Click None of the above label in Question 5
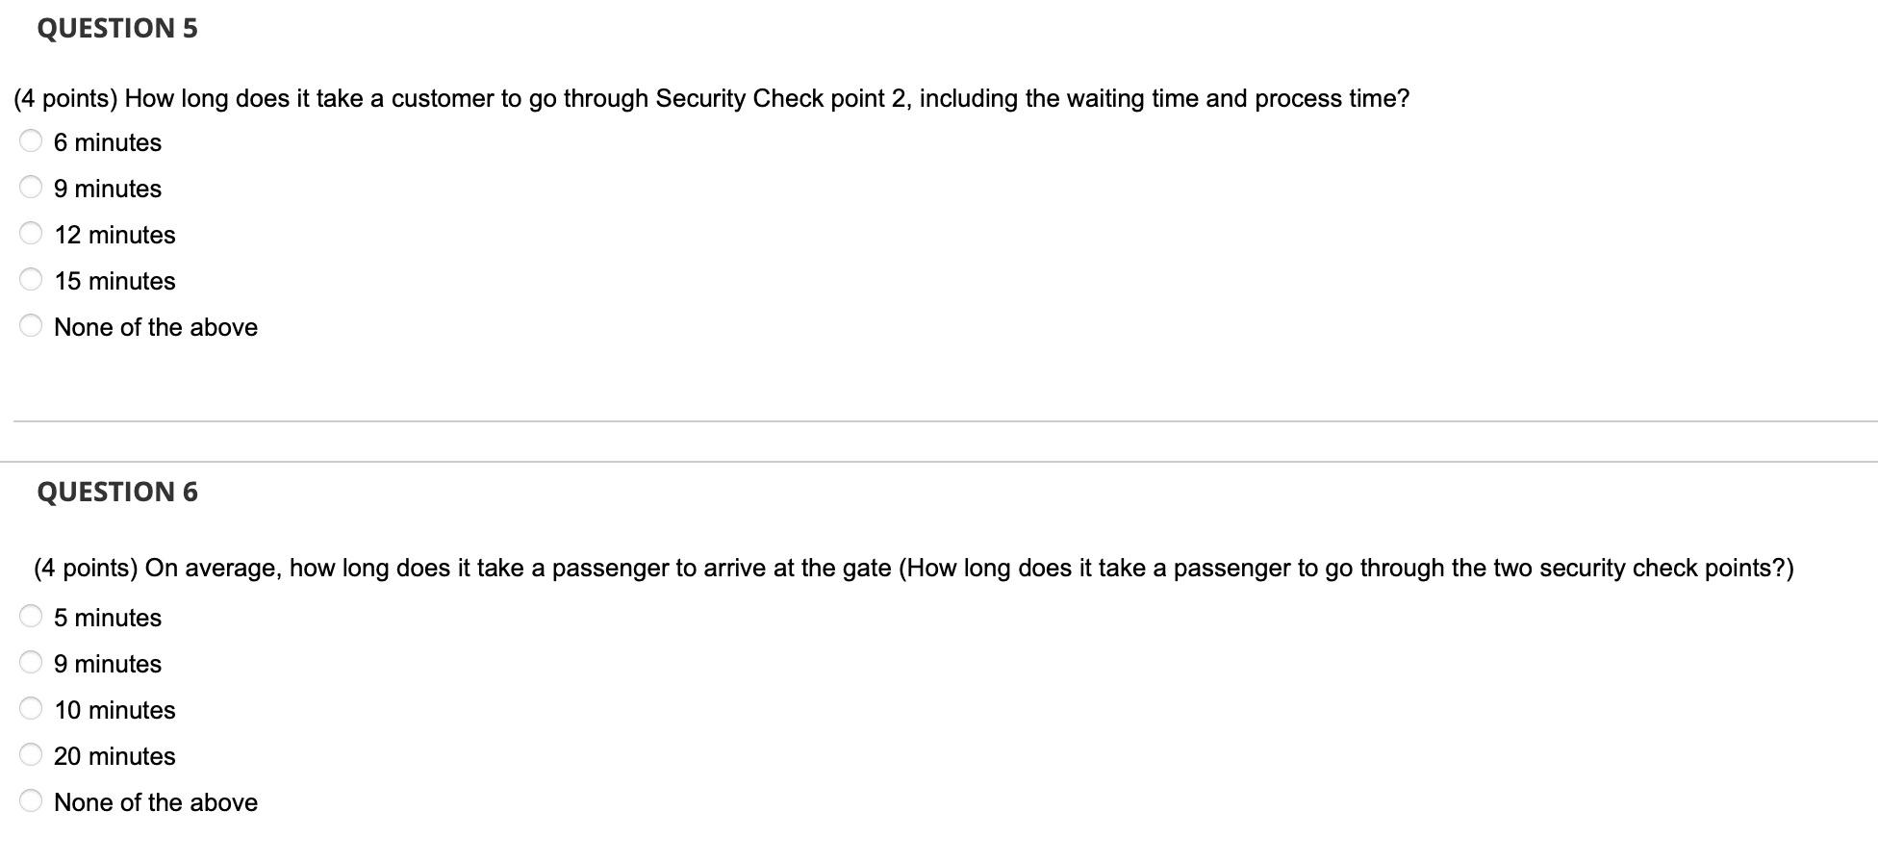The height and width of the screenshot is (862, 1878). [x=156, y=327]
